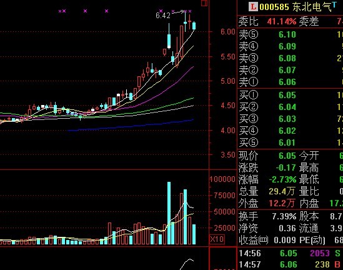Screen dimensions: 343x270
Task: Select the 卖① ask price 6.06
Action: pos(287,82)
